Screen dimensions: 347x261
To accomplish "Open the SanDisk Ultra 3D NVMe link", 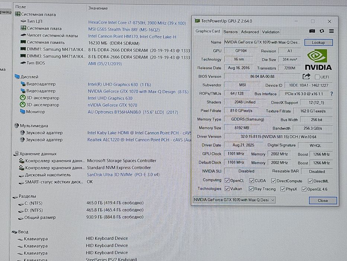I will coord(123,174).
